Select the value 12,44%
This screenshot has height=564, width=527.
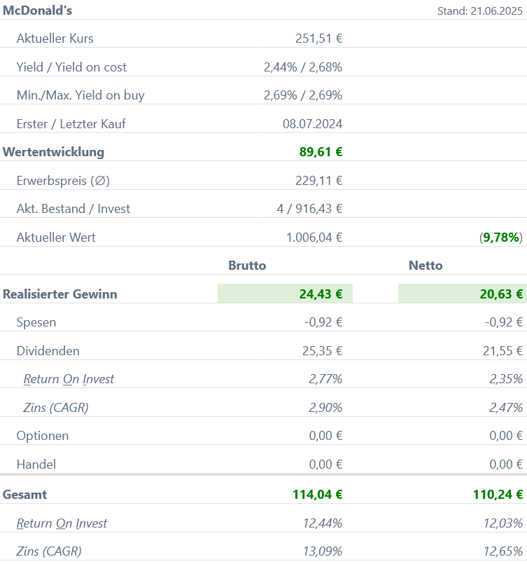[x=323, y=524]
